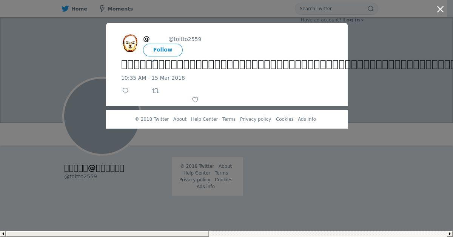Click the Twitter bird Home icon
Screen dimensions: 453x237
coord(65,9)
